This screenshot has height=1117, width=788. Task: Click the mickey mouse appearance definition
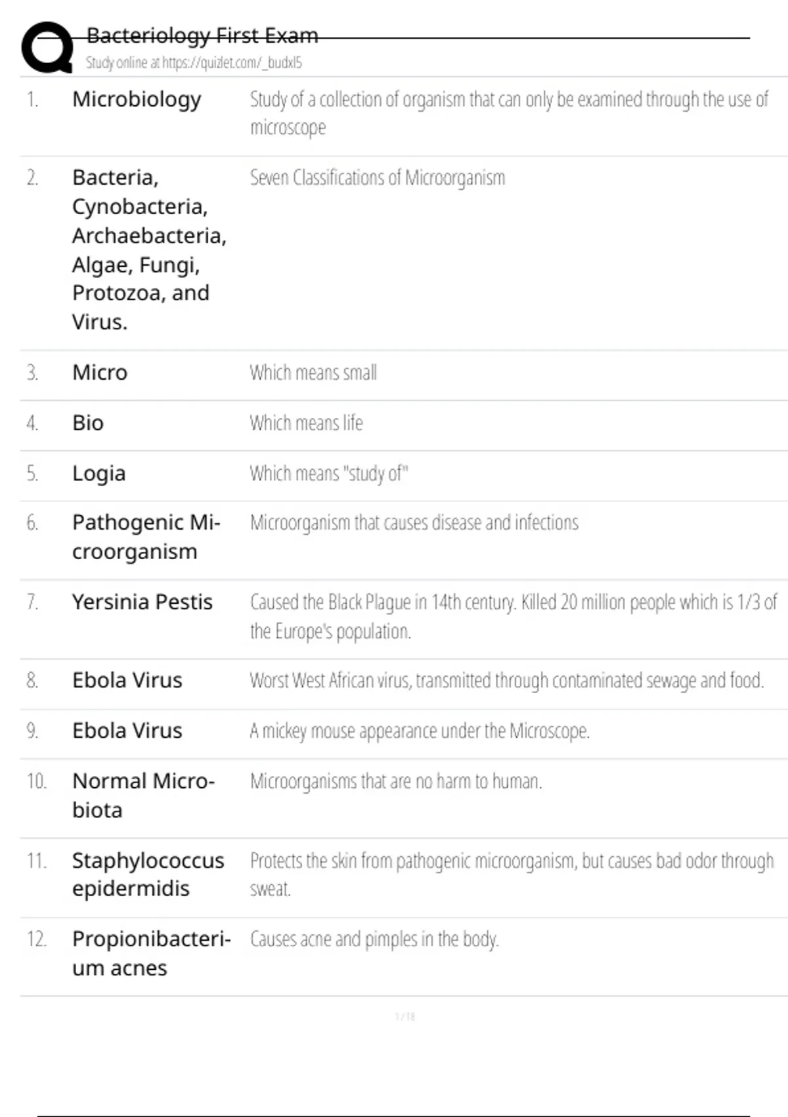click(419, 731)
